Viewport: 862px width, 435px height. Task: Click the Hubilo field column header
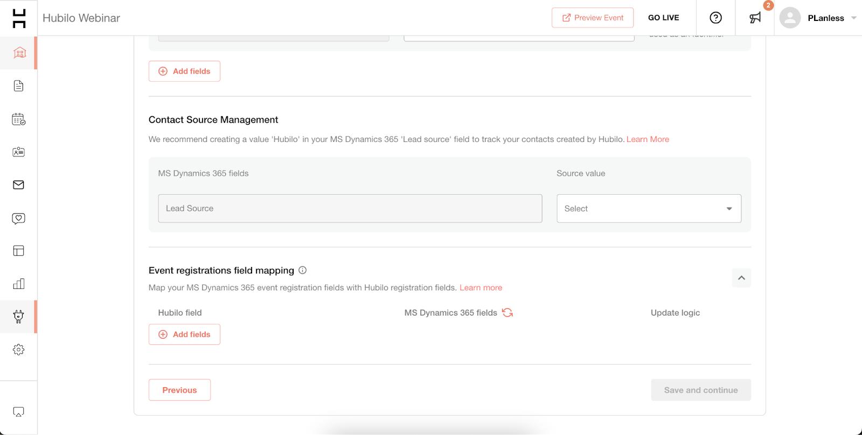pyautogui.click(x=180, y=312)
